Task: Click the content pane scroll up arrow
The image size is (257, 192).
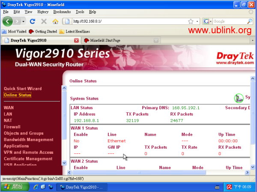Action: coord(253,78)
